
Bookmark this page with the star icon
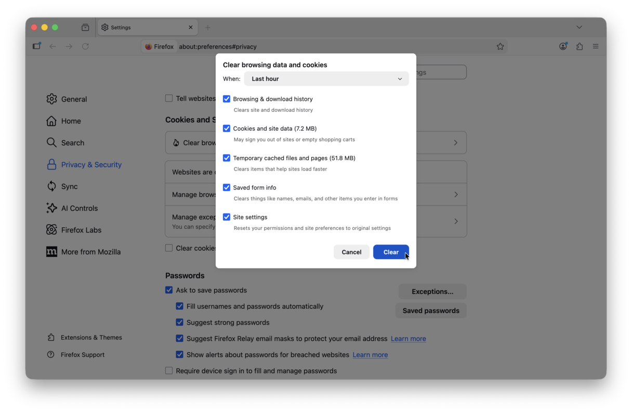tap(500, 46)
